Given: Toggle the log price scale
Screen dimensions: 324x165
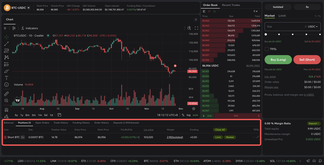Looking at the screenshot, I should (188, 115).
